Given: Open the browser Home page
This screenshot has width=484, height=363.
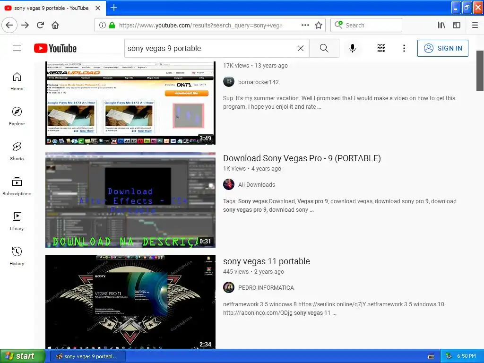Looking at the screenshot, I should click(x=55, y=25).
